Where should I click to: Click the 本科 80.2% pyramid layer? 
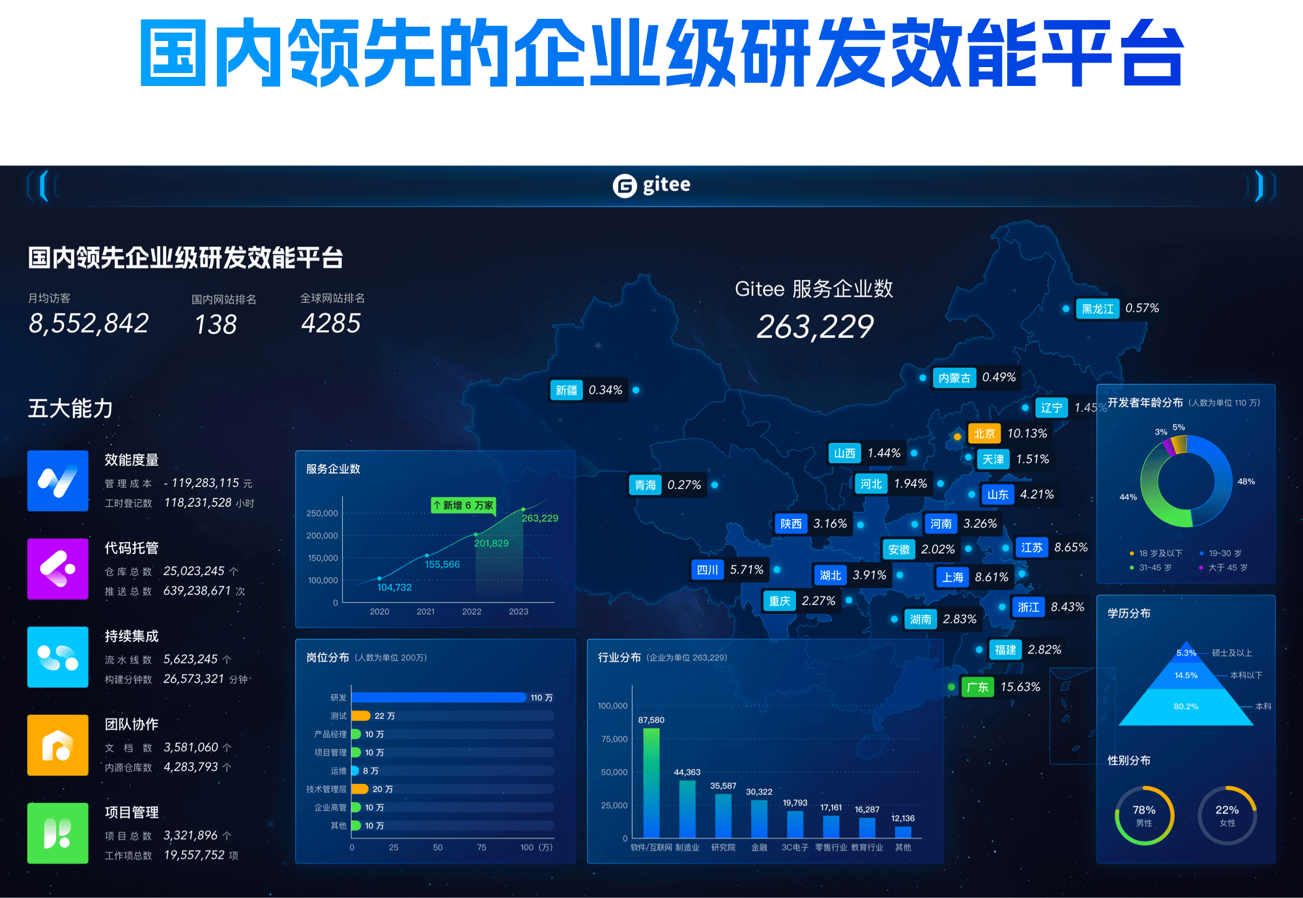pos(1186,707)
